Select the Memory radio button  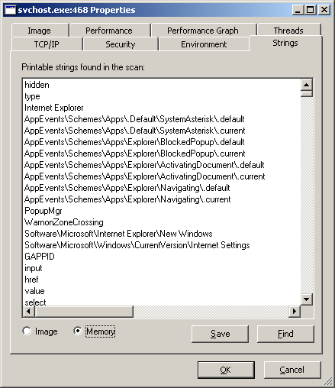(78, 331)
